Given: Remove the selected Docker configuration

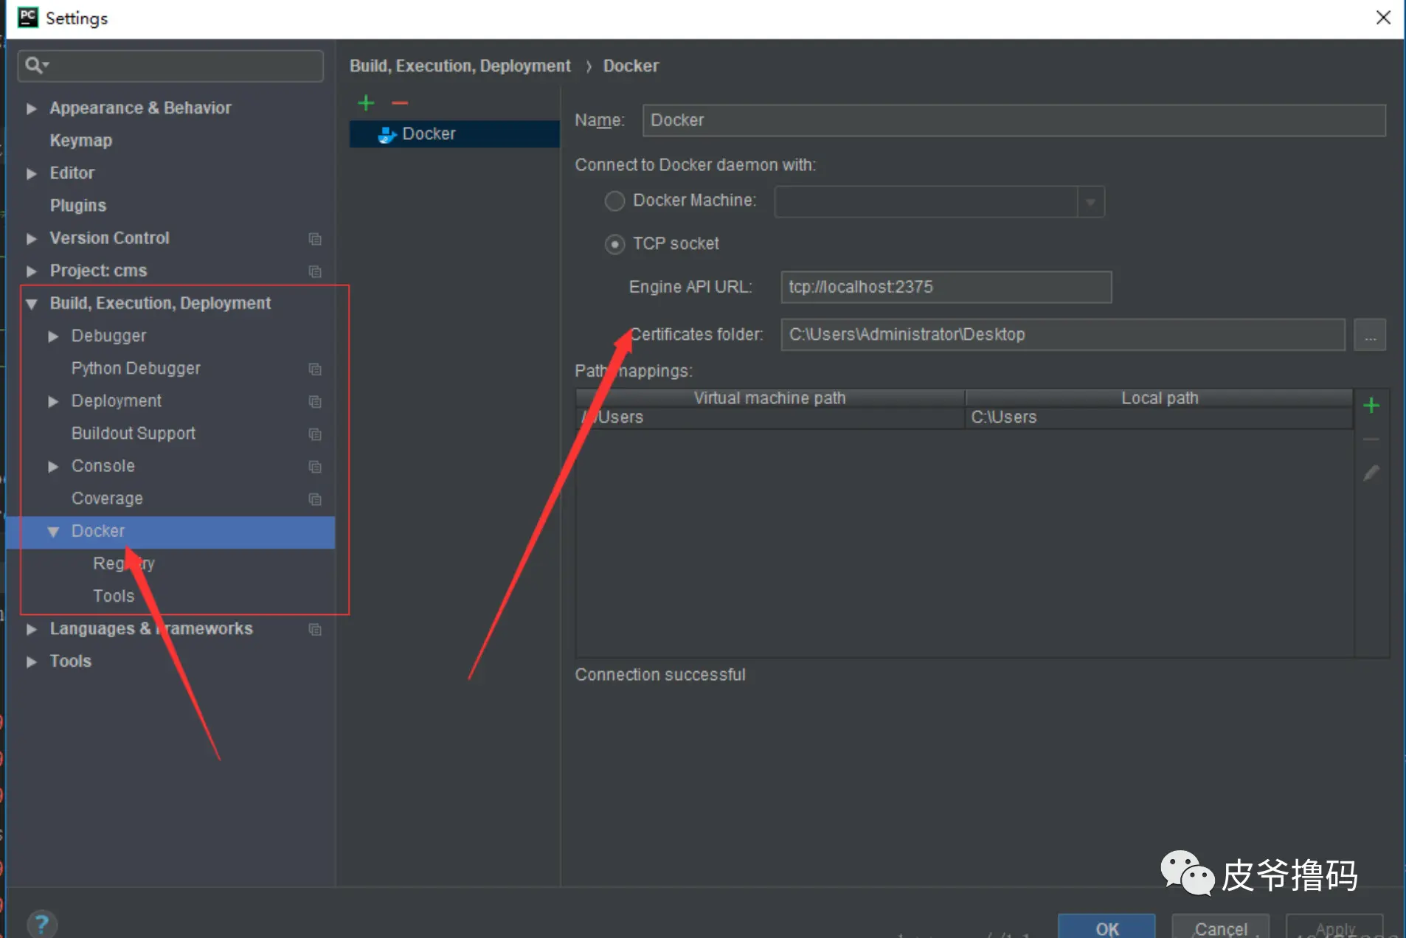Looking at the screenshot, I should (400, 103).
